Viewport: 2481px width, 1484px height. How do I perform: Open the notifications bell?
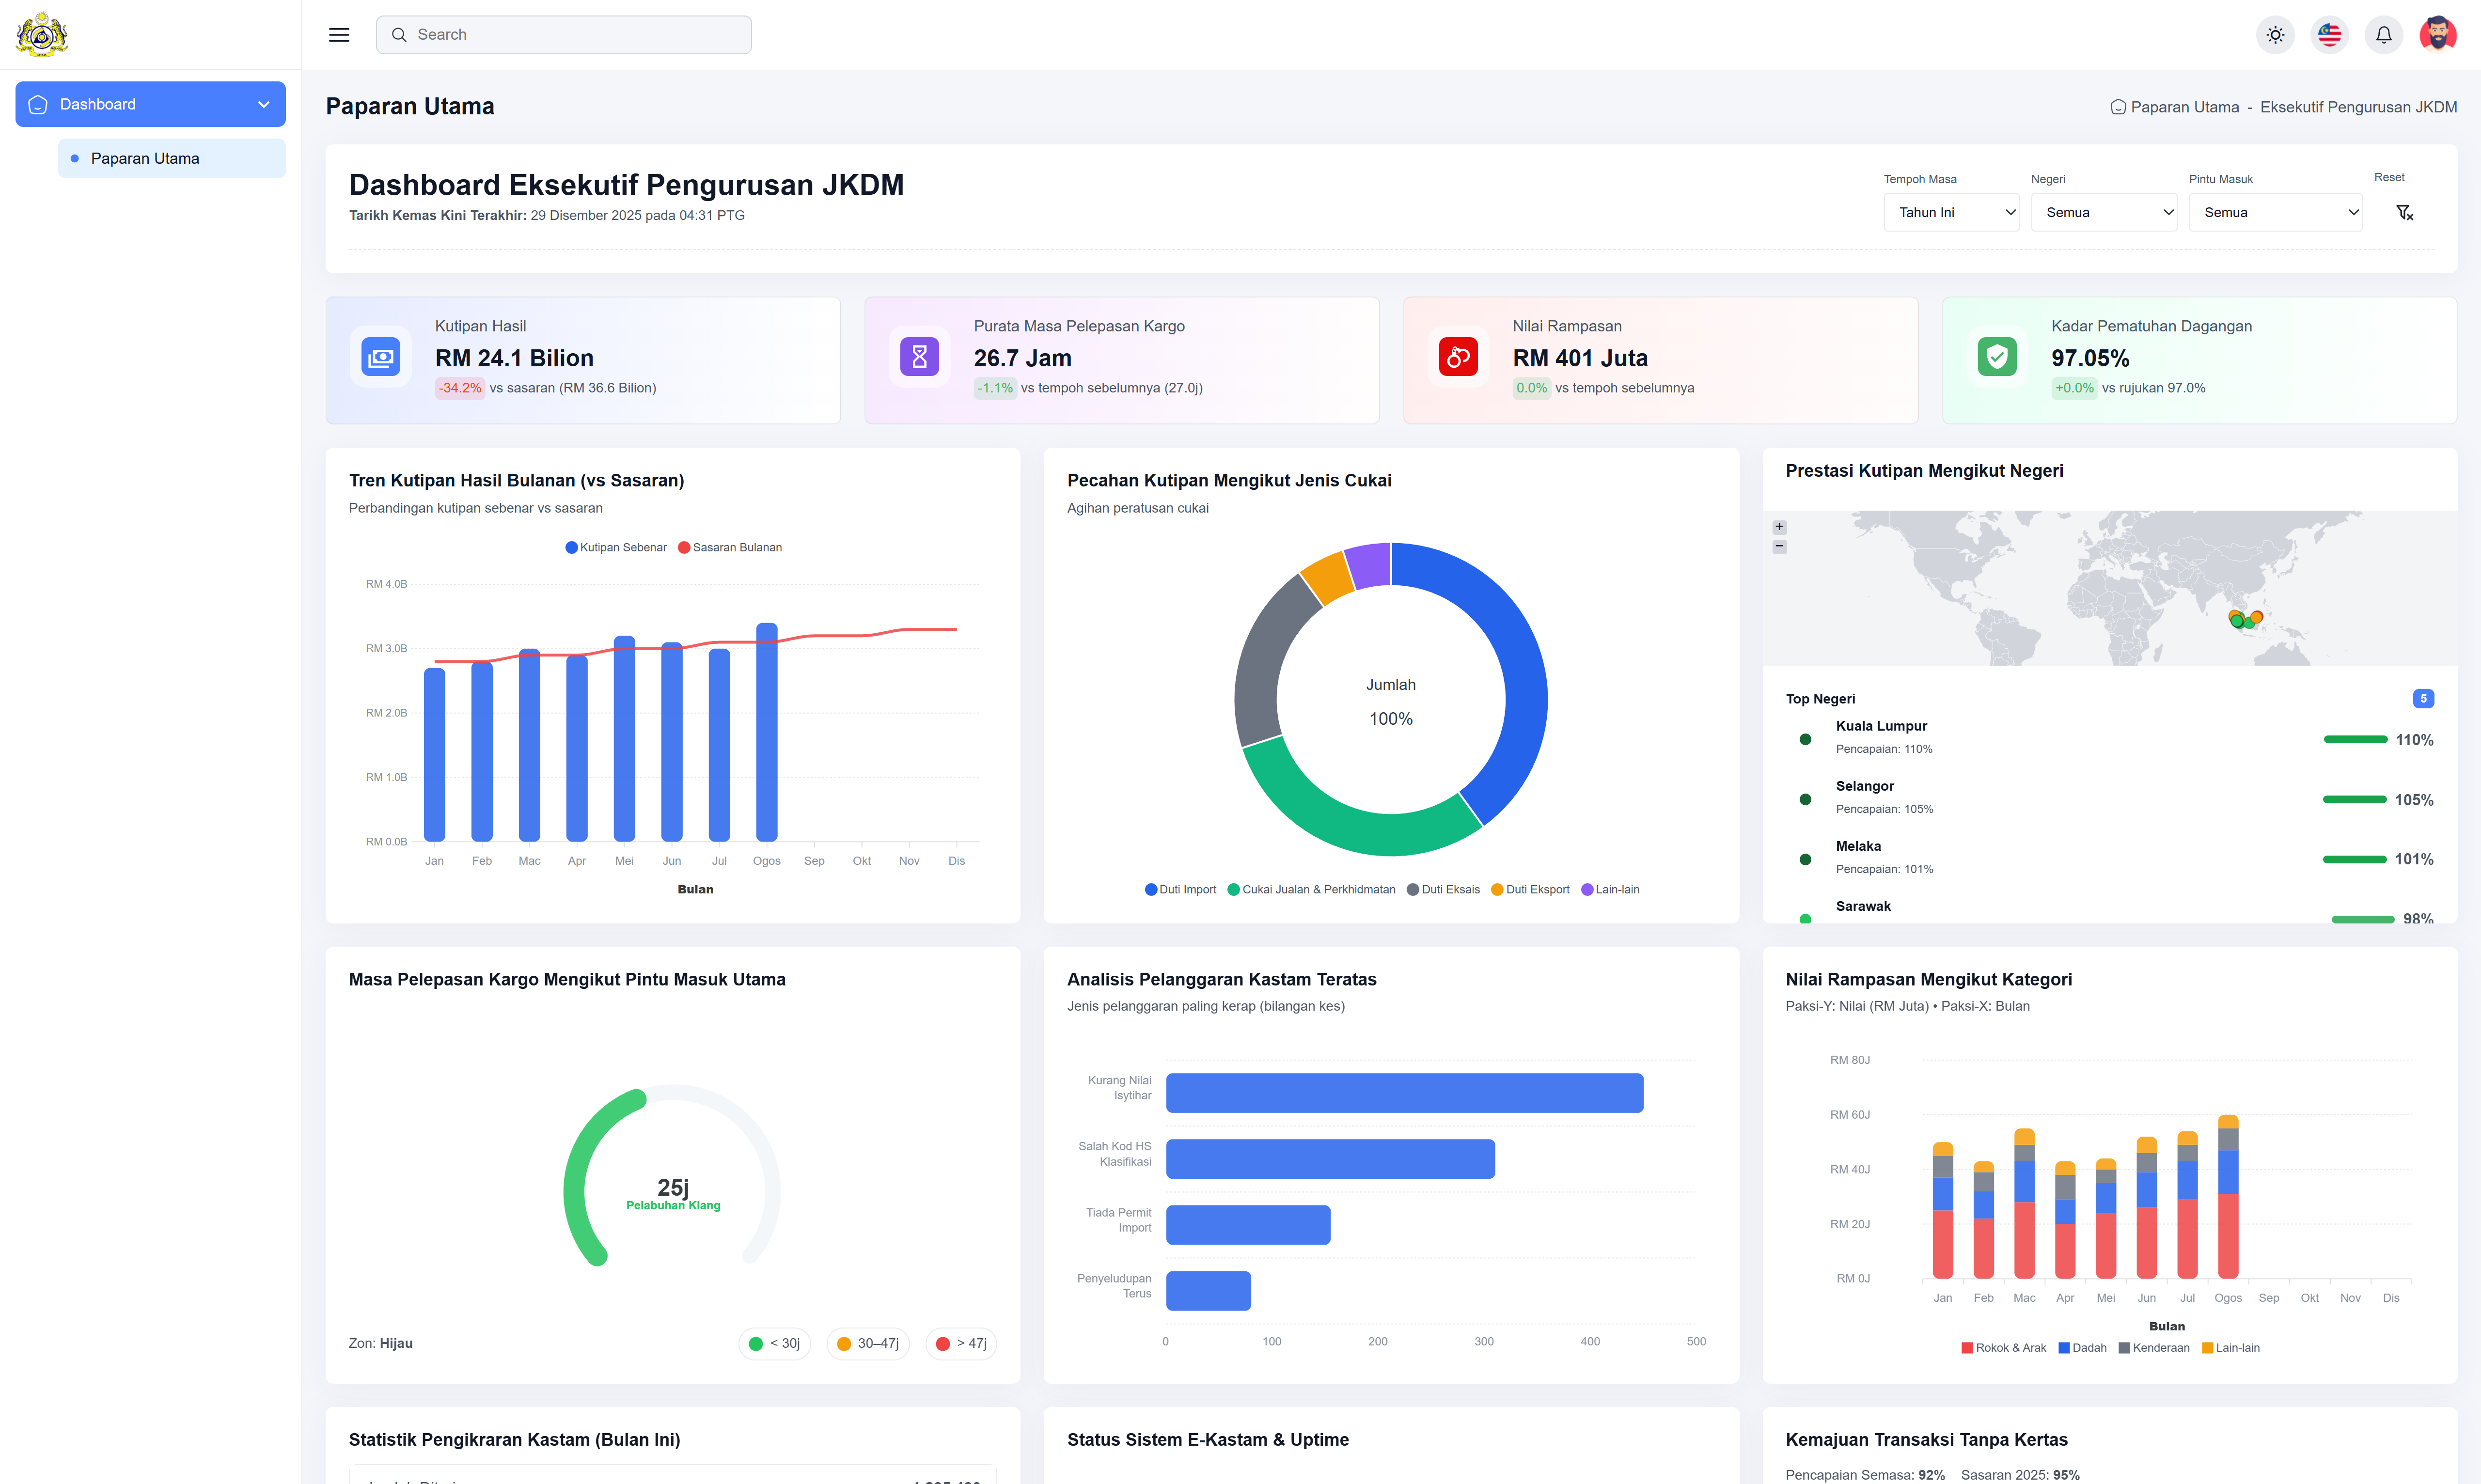(x=2383, y=35)
